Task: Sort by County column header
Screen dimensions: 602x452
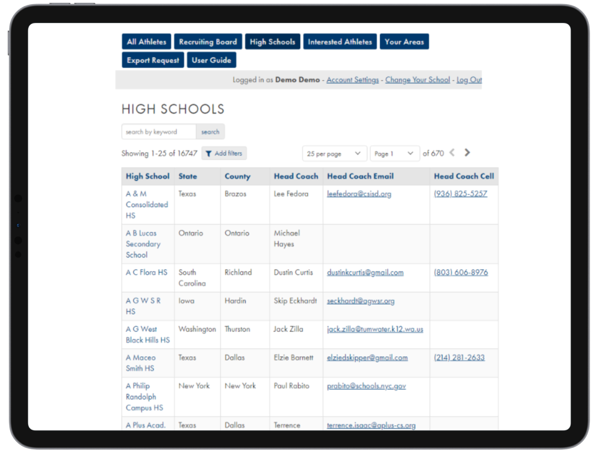Action: tap(237, 177)
